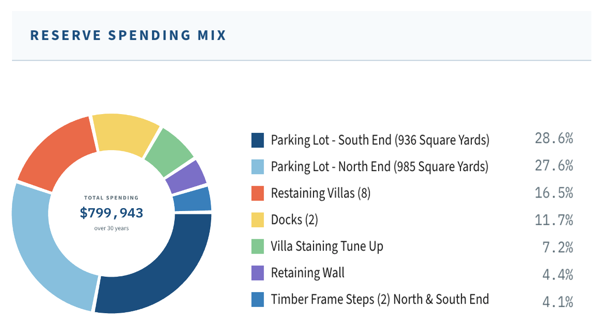
Task: Click the 'over 30 years' caption
Action: [x=111, y=228]
